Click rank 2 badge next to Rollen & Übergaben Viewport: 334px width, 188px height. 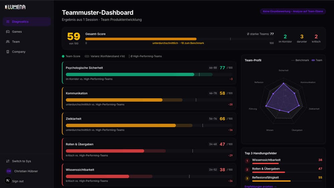coord(247,170)
